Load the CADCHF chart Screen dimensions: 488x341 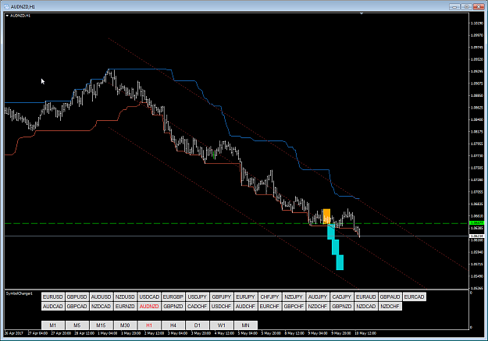click(198, 307)
